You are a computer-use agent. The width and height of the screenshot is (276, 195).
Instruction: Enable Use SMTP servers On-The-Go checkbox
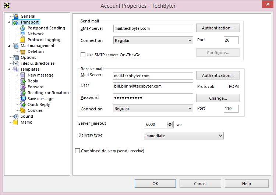[x=83, y=54]
